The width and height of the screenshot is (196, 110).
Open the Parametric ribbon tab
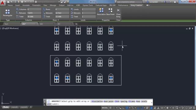click(x=36, y=5)
